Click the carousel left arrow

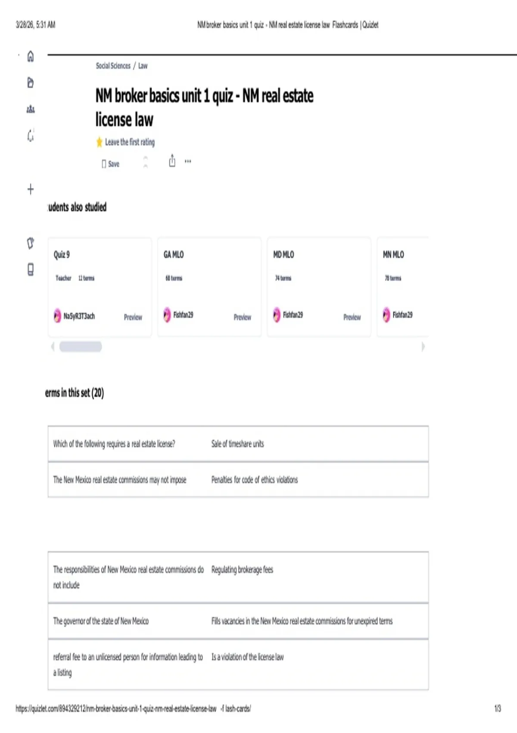pos(53,347)
